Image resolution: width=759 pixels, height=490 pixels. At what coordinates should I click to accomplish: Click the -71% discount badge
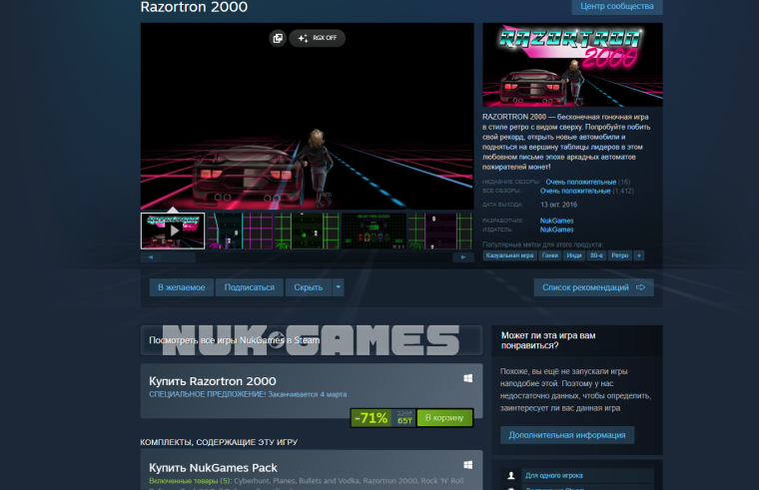[372, 418]
